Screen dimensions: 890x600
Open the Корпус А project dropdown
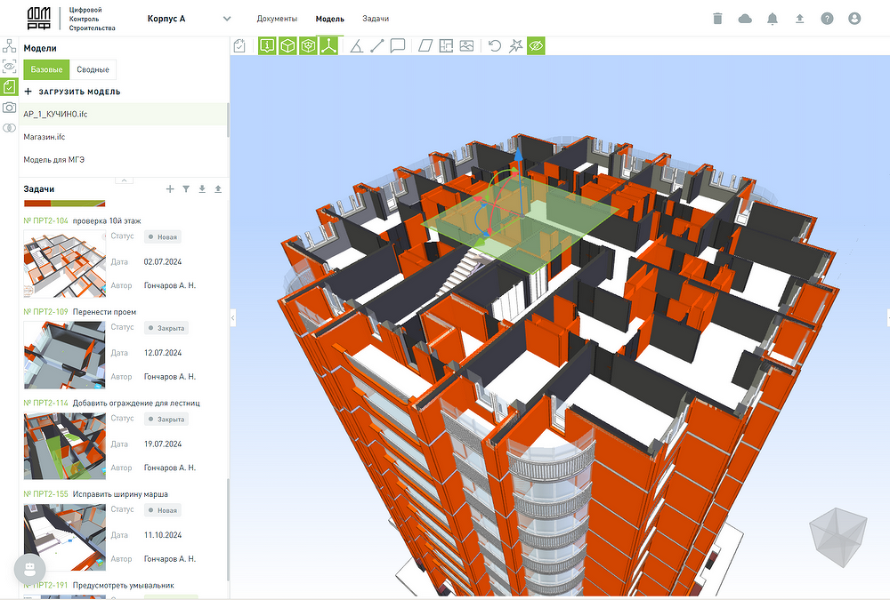[189, 19]
